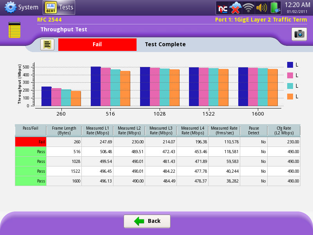Click the orange legend swatch

[x=290, y=96]
